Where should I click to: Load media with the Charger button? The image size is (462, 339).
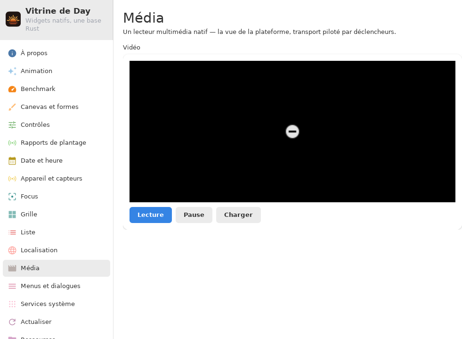tap(238, 215)
